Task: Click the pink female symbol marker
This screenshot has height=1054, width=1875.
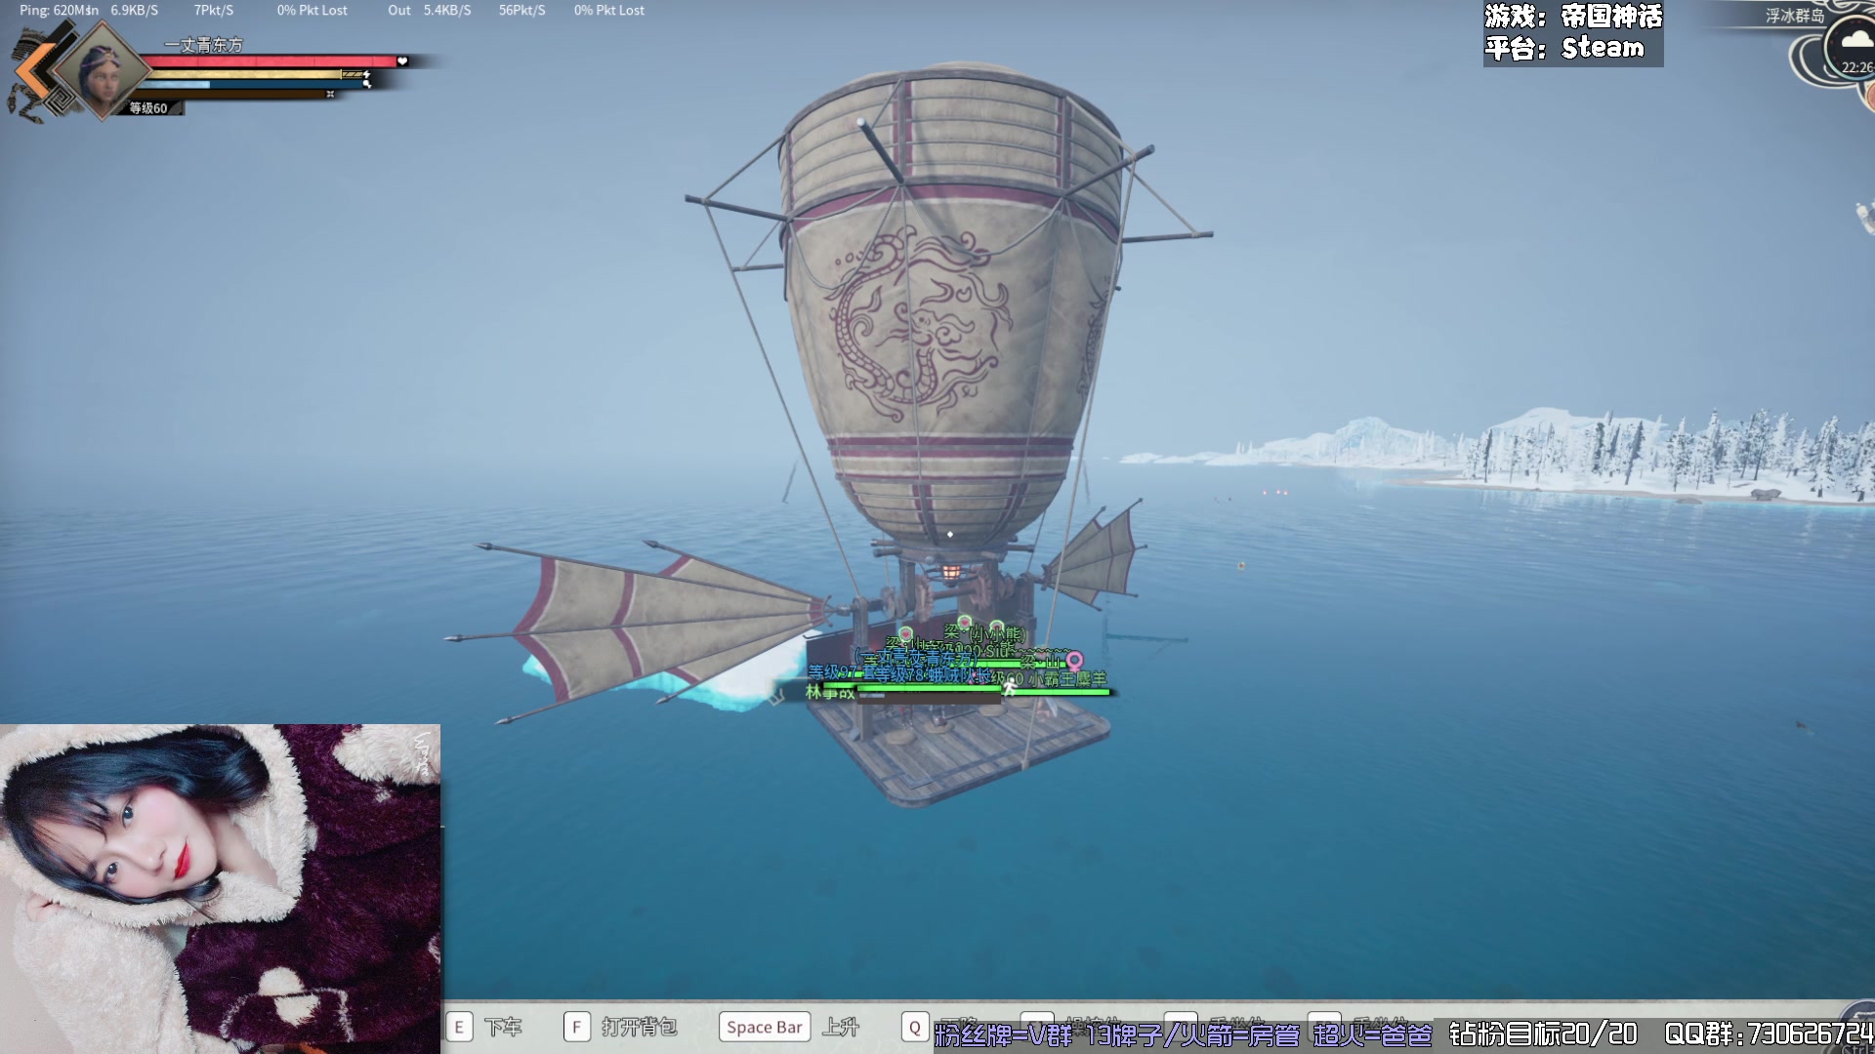Action: (1074, 662)
